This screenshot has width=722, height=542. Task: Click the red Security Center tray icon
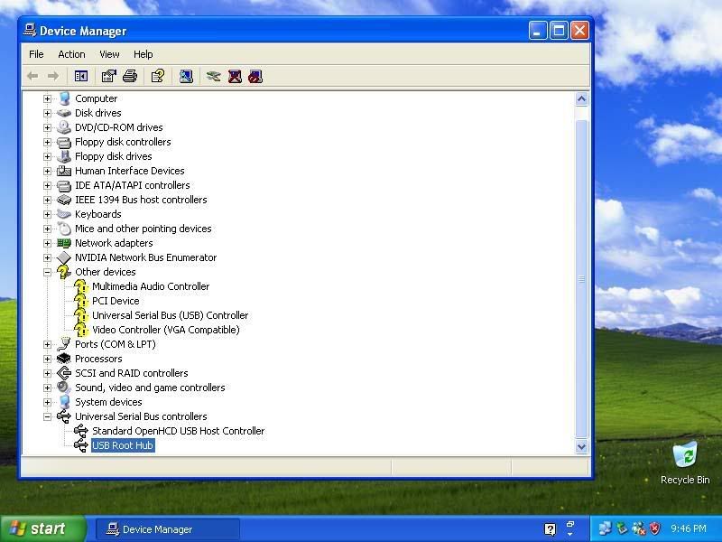tap(655, 528)
